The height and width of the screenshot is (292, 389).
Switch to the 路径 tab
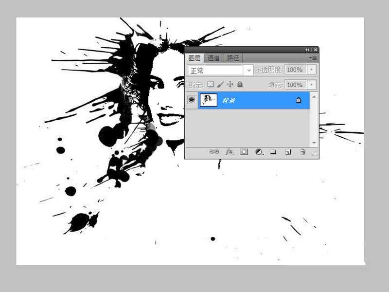click(233, 58)
